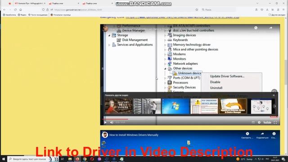Open Windows logo suggested video thumbnail
The image size is (288, 162).
coord(175,106)
